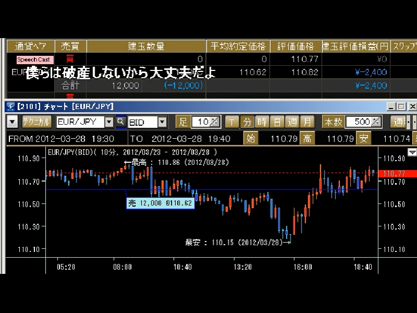
Task: Click the 平均約定価格 column header
Action: coord(238,46)
